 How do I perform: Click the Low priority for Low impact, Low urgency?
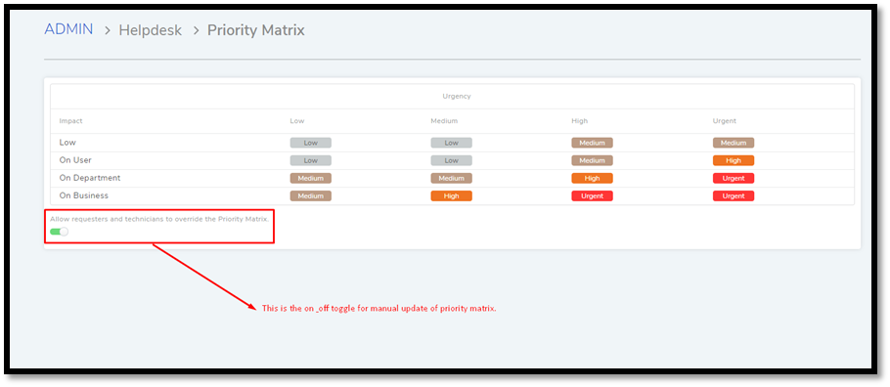[310, 143]
